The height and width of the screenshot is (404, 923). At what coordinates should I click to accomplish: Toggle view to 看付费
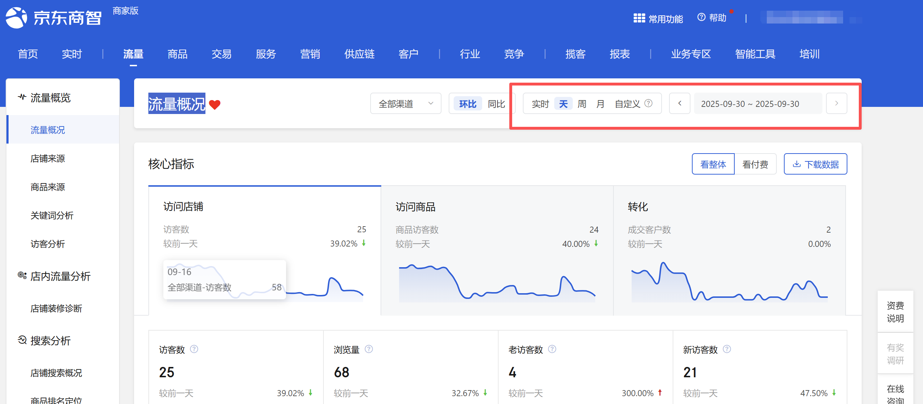(755, 164)
